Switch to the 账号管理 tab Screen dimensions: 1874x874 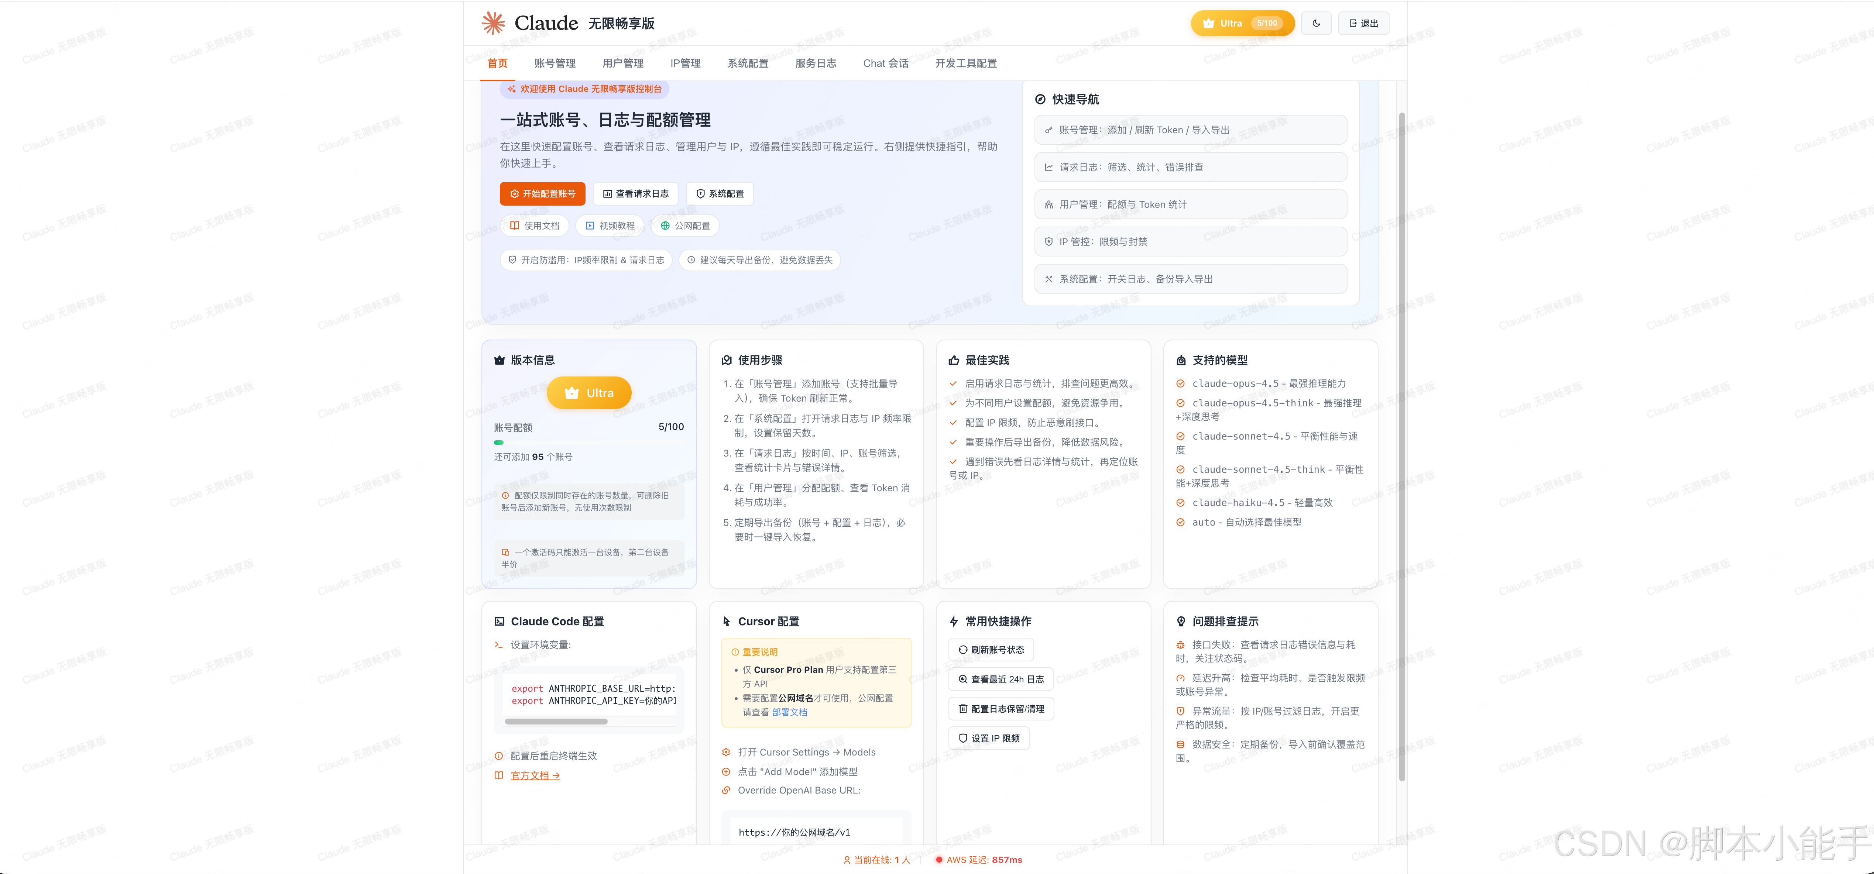[x=555, y=63]
